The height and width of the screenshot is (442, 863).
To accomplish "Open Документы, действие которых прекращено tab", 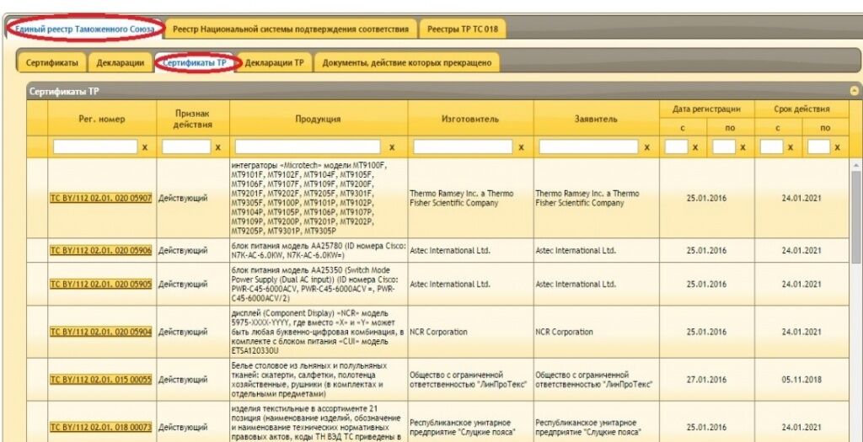I will tap(406, 62).
